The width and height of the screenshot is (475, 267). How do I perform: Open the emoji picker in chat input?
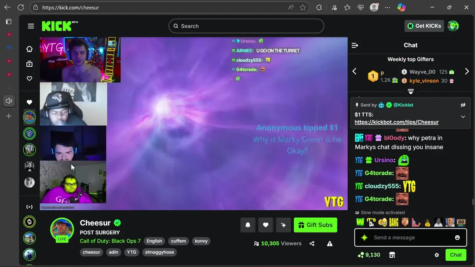[x=458, y=238]
